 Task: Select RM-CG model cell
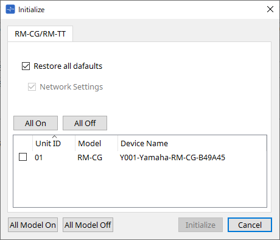pyautogui.click(x=89, y=158)
